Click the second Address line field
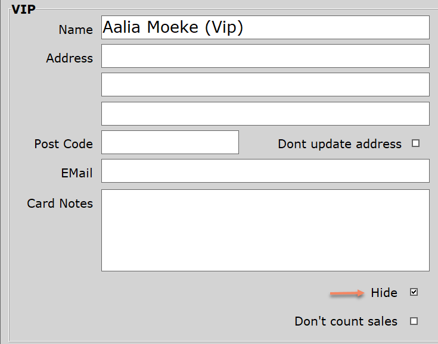The width and height of the screenshot is (438, 344). click(x=265, y=85)
